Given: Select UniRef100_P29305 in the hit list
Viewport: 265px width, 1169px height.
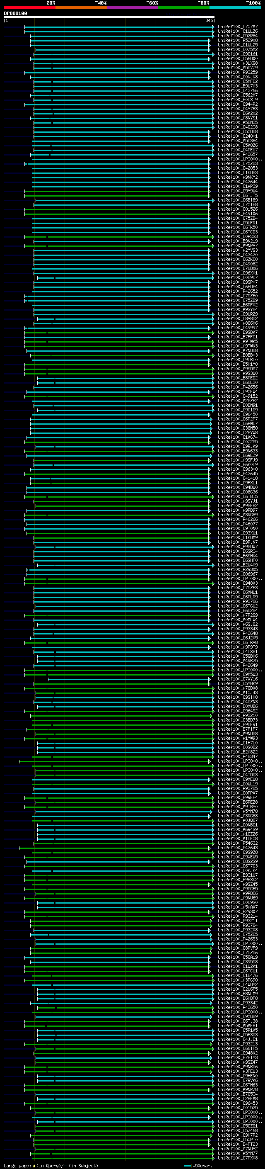Looking at the screenshot, I should [238, 569].
